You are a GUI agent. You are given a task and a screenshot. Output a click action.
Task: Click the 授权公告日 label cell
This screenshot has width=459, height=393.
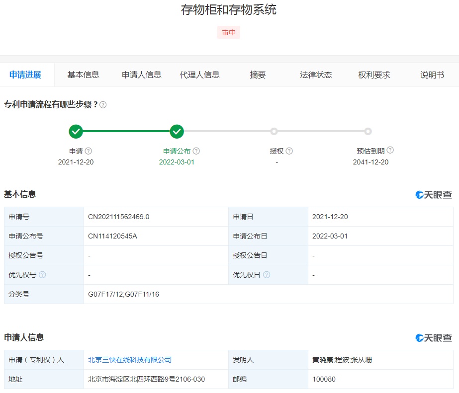point(268,255)
